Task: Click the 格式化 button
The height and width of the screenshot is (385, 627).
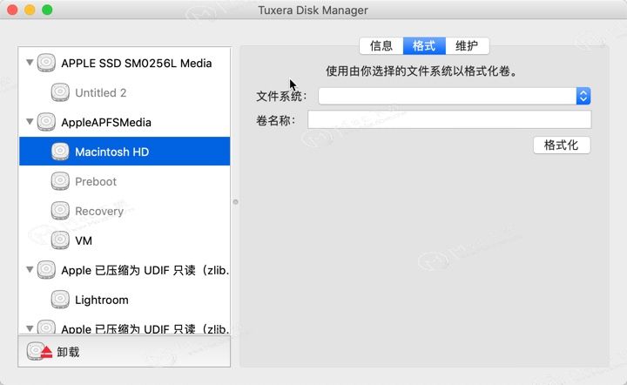Action: coord(562,145)
